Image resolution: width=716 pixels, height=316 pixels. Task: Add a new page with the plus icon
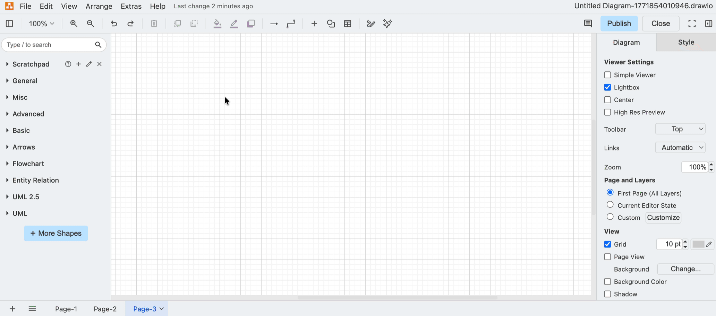[x=12, y=309]
